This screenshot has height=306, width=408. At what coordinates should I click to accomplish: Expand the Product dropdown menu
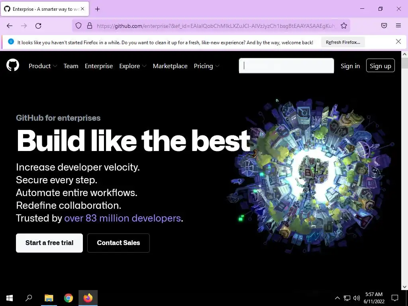tap(43, 66)
